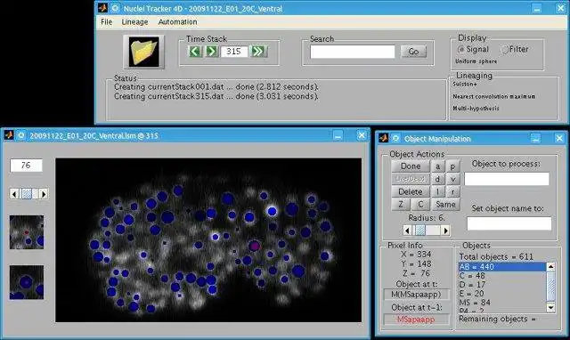
Task: Select D = 17 in Objects list
Action: (x=502, y=285)
